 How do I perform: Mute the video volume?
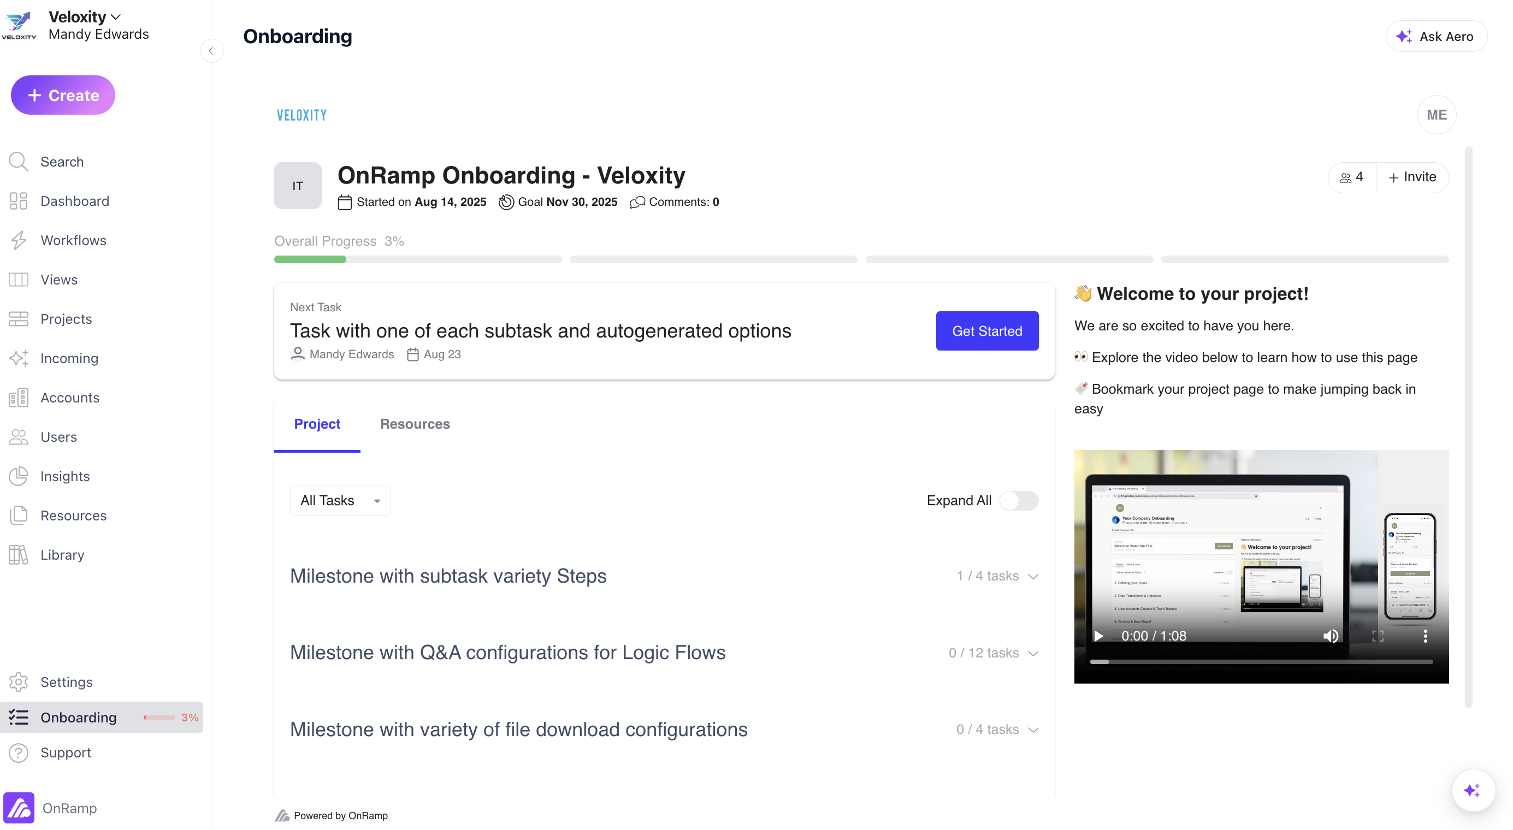click(1331, 636)
